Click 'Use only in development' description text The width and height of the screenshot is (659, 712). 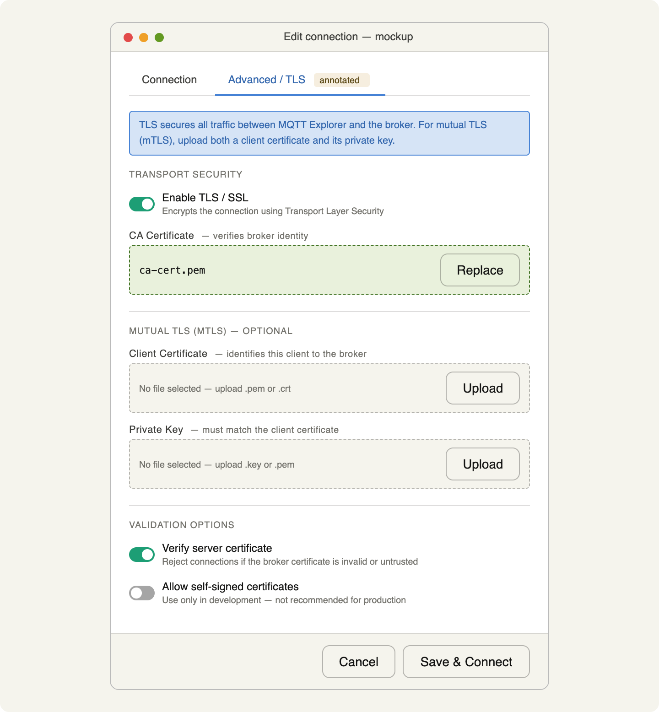click(284, 600)
